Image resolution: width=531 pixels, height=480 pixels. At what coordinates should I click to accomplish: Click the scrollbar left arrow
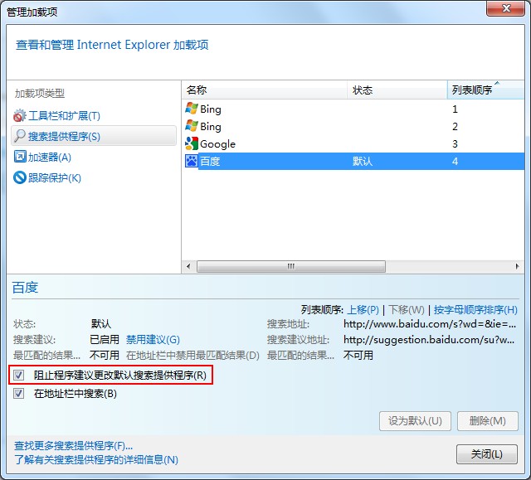188,266
